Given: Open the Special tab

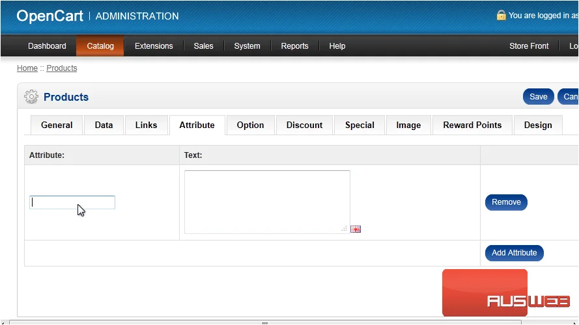Looking at the screenshot, I should point(360,125).
